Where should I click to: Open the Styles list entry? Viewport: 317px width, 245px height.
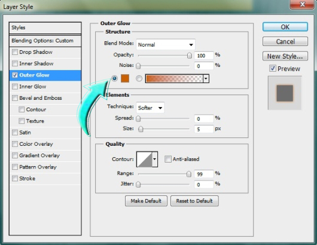point(45,27)
